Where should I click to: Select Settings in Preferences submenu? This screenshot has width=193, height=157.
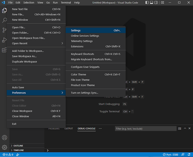click(x=96, y=30)
